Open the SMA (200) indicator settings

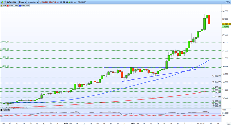click(14, 6)
